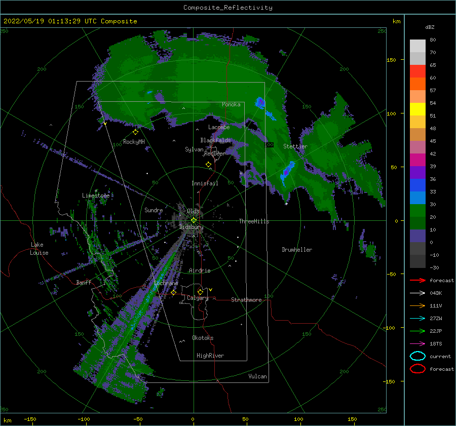Click the Sylvan label on map

[194, 149]
